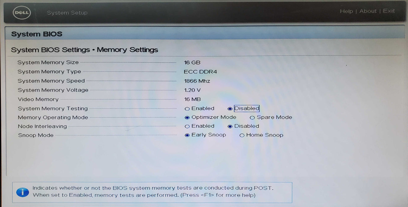Image resolution: width=408 pixels, height=207 pixels.
Task: Click the System Memory Size label
Action: pos(48,62)
